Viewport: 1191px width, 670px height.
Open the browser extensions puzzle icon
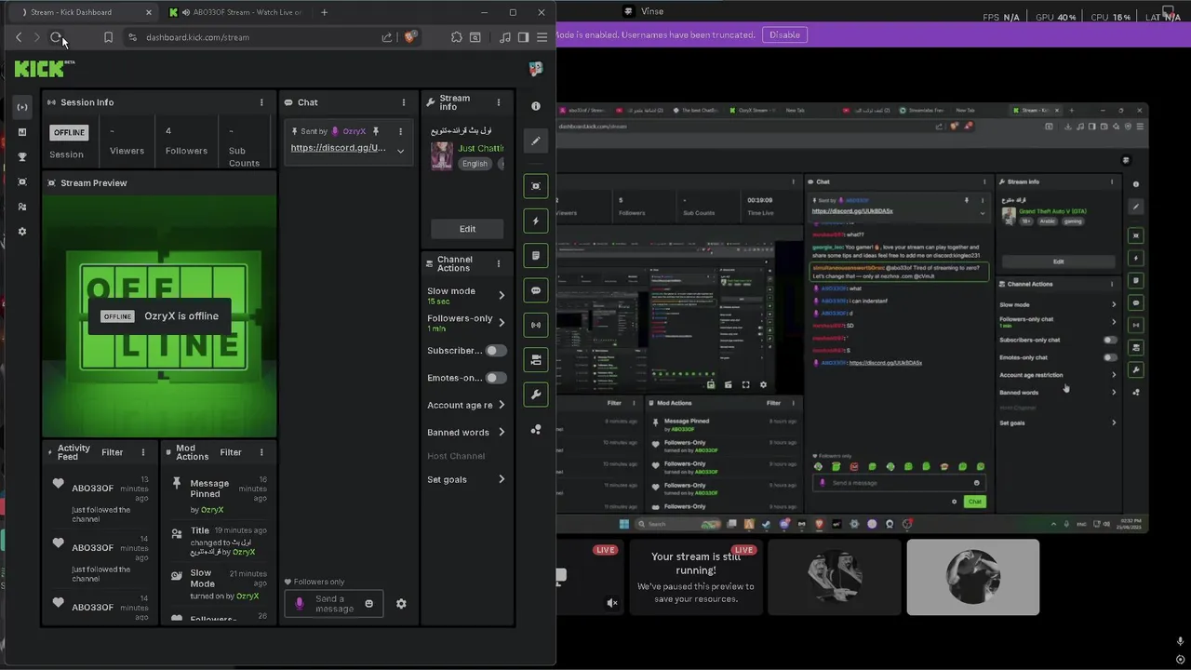click(456, 37)
